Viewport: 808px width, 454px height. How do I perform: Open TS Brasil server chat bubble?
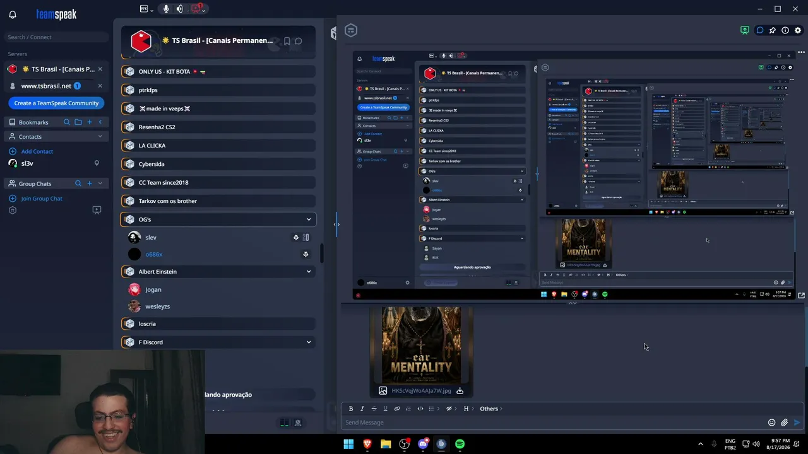point(299,41)
